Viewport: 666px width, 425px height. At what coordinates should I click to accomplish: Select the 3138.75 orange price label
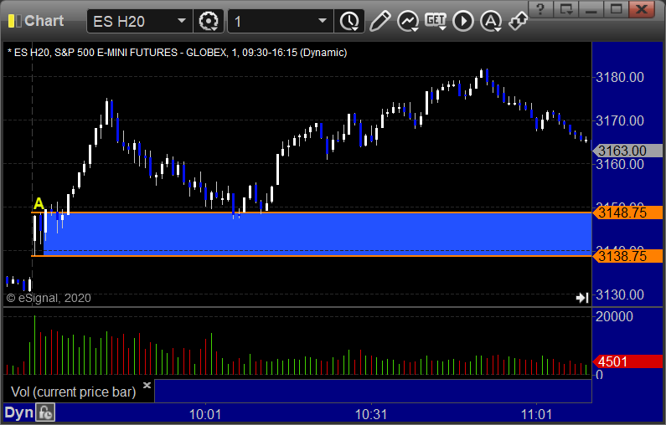pos(627,256)
